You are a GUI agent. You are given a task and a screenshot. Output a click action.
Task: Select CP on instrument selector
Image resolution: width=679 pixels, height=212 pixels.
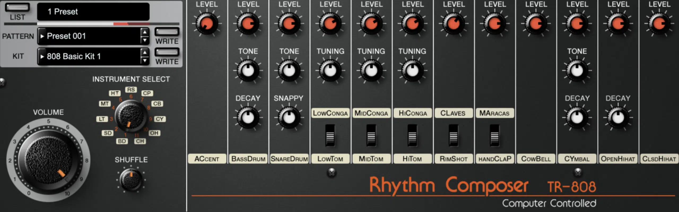tap(147, 93)
